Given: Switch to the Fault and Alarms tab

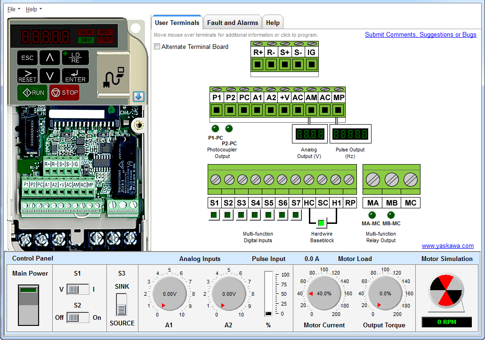Looking at the screenshot, I should (233, 23).
